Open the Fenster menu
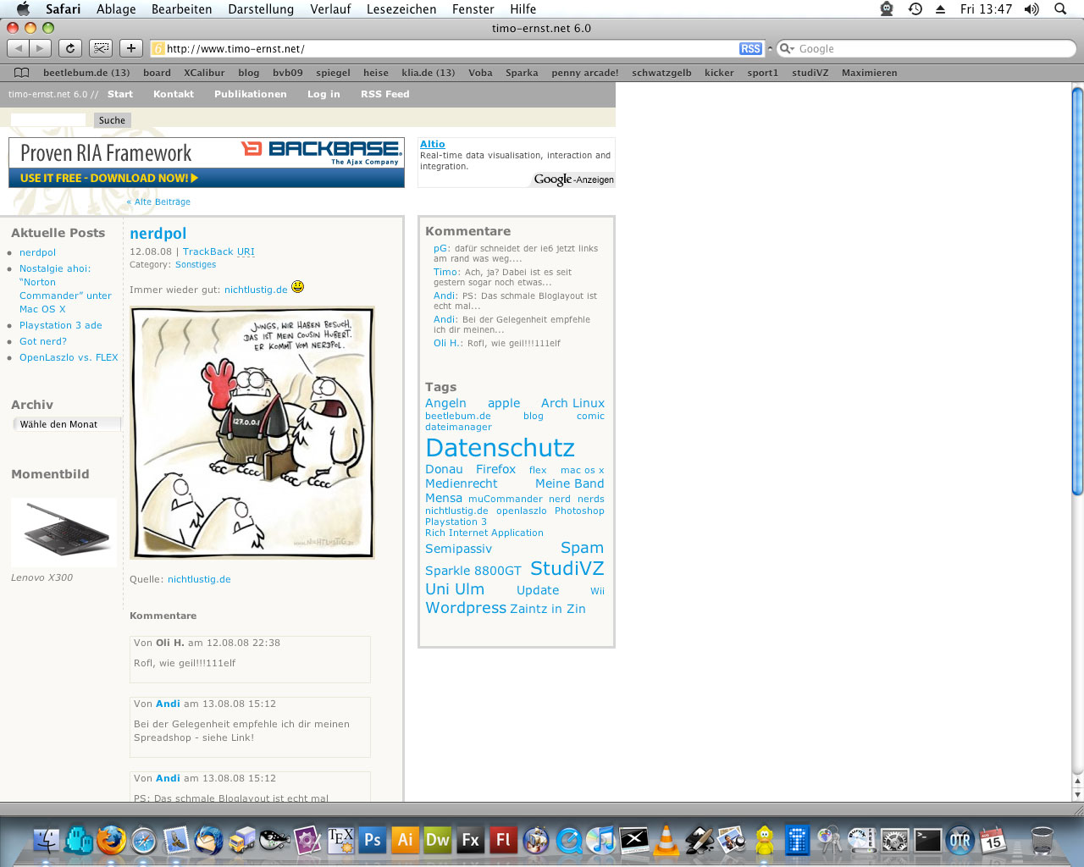Image resolution: width=1084 pixels, height=867 pixels. click(x=473, y=9)
